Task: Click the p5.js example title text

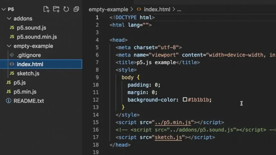Action: pos(156,62)
